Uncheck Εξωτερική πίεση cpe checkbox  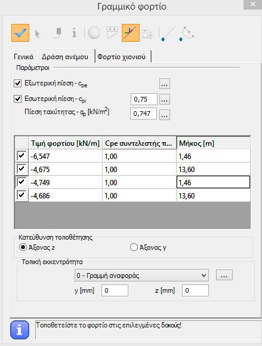18,84
